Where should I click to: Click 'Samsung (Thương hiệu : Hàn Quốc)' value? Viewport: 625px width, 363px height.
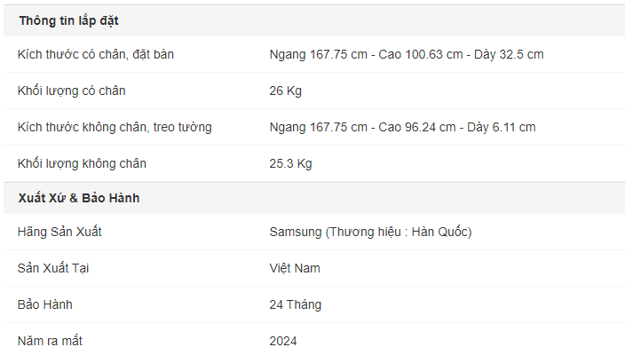coord(370,232)
